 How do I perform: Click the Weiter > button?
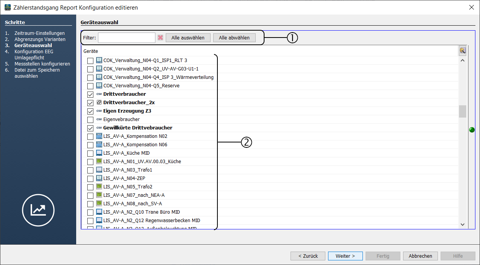(345, 256)
